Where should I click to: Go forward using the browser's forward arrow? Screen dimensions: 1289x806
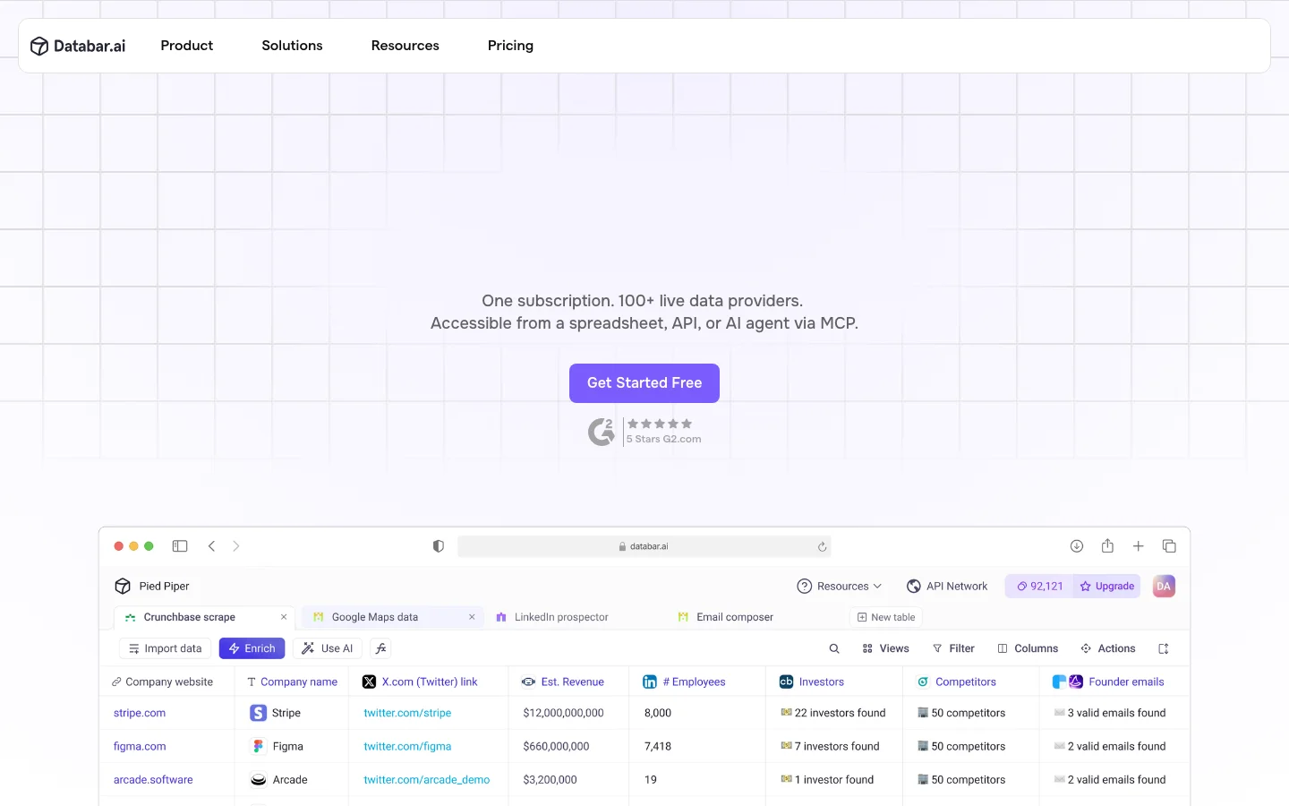(236, 546)
